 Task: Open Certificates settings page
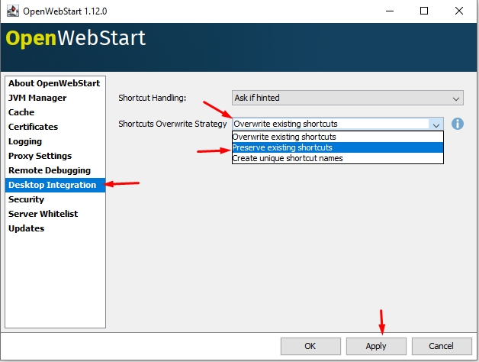33,127
